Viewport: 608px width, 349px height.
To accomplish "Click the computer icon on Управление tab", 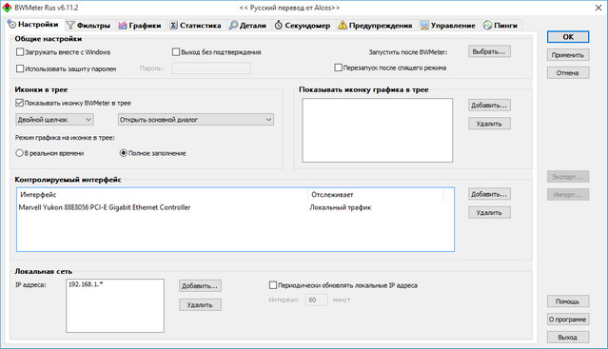I will (424, 25).
